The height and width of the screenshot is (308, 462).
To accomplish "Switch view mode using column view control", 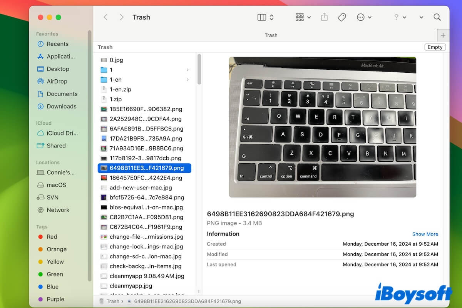I will click(265, 17).
